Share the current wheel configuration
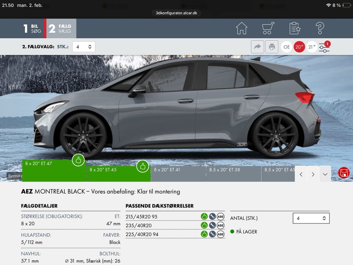This screenshot has height=265, width=353. pyautogui.click(x=257, y=47)
